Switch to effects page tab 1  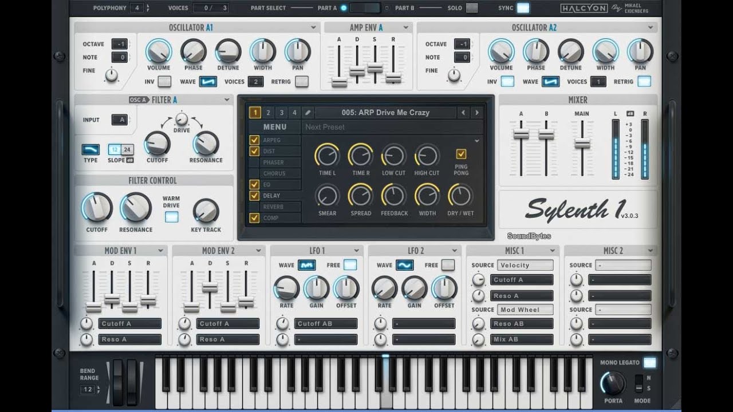click(255, 113)
